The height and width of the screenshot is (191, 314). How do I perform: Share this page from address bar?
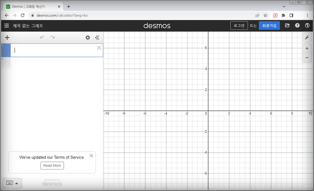257,15
